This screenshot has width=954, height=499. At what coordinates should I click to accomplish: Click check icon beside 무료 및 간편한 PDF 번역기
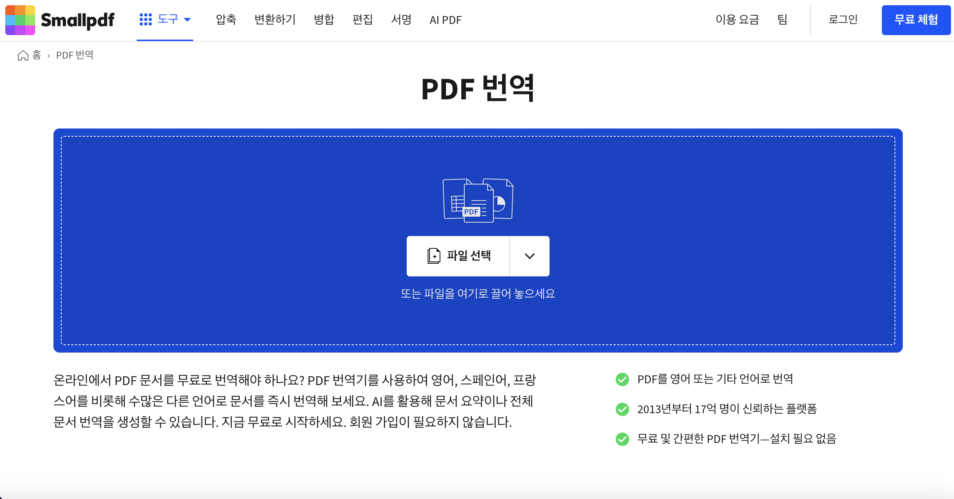(x=622, y=439)
